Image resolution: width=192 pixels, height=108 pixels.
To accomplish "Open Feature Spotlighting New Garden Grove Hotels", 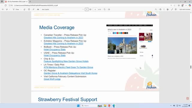I will tap(66, 61).
